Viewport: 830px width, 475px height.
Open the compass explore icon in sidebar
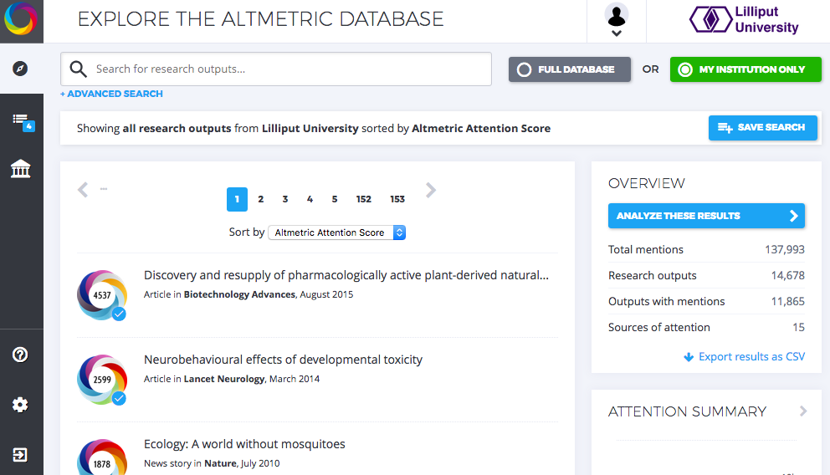[x=21, y=69]
